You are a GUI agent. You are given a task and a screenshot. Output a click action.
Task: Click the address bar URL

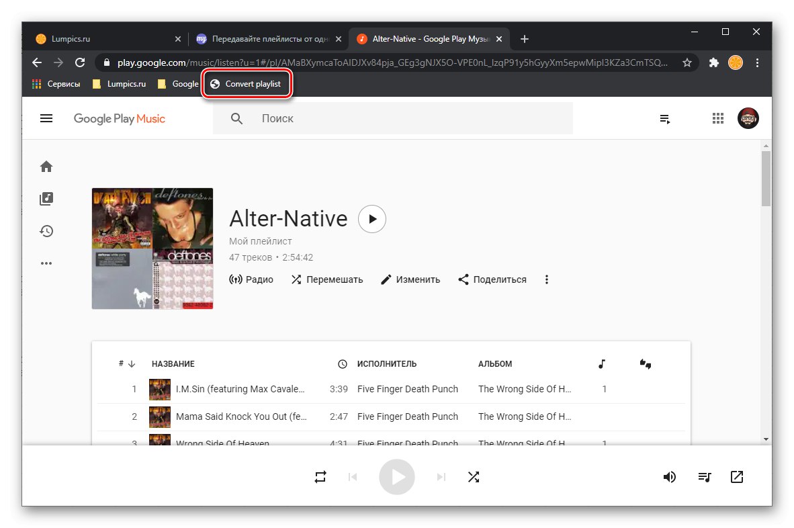pos(392,62)
